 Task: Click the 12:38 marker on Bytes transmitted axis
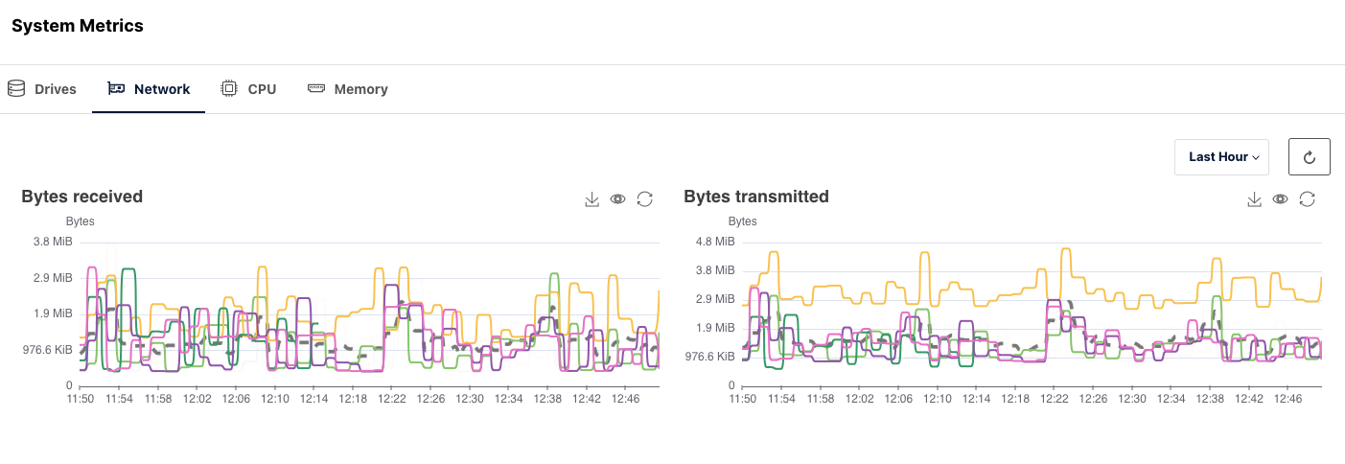(x=1211, y=398)
